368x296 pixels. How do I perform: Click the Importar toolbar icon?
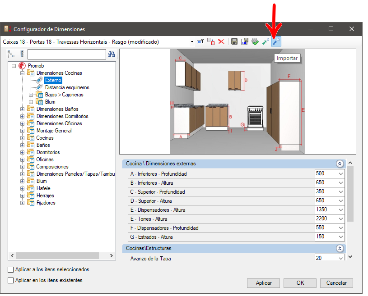point(276,42)
